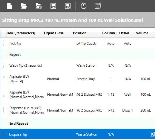The width and height of the screenshot is (155, 139).
Task: Open recent files folder-with-clock icon
Action: (39, 6)
